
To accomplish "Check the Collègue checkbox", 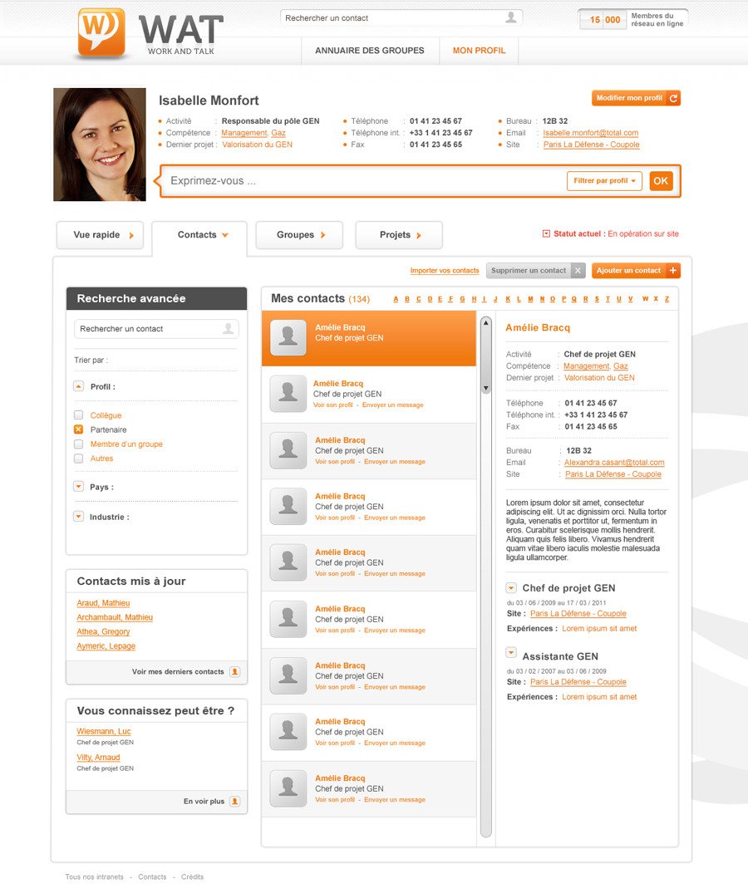I will [x=78, y=415].
